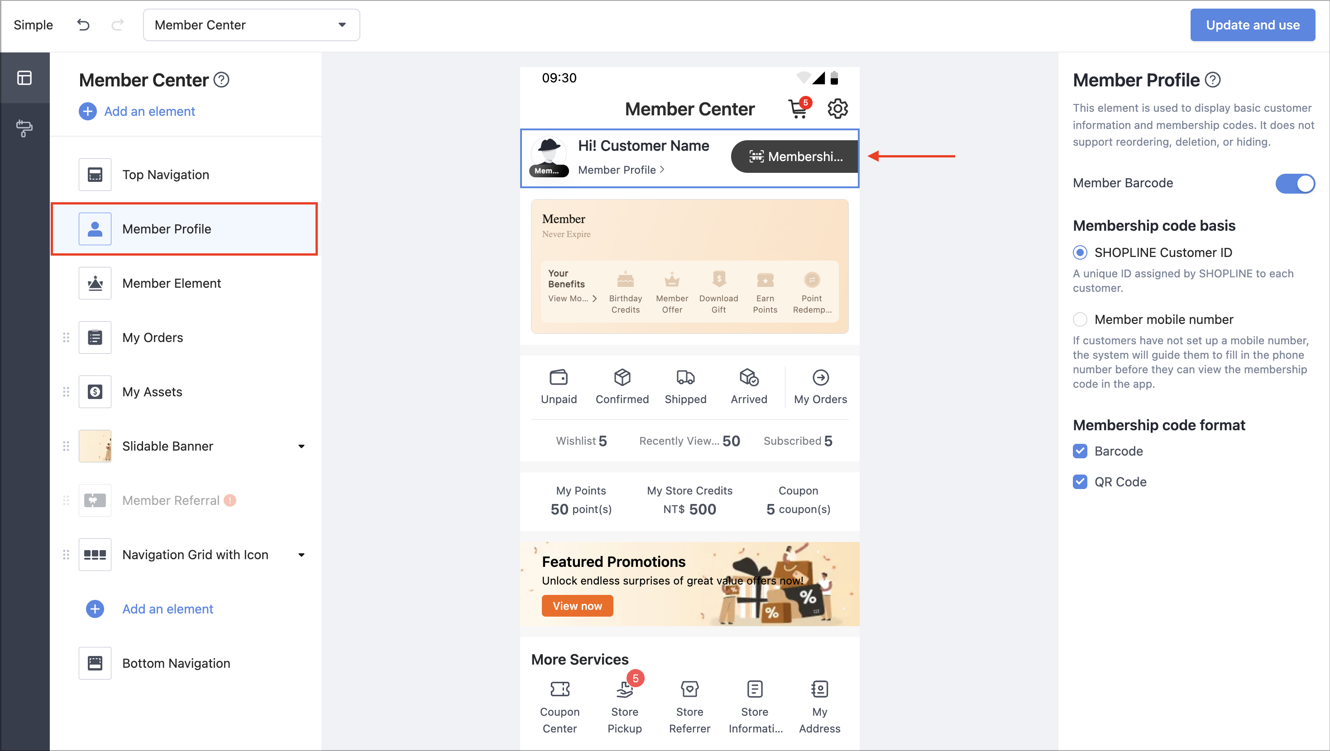1330x751 pixels.
Task: Select the Member mobile number radio option
Action: pos(1080,319)
